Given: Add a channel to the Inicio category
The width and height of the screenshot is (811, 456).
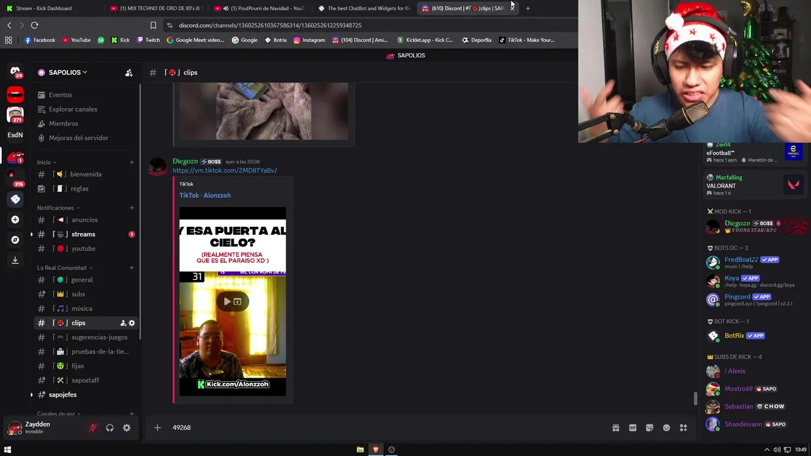Looking at the screenshot, I should [x=131, y=162].
